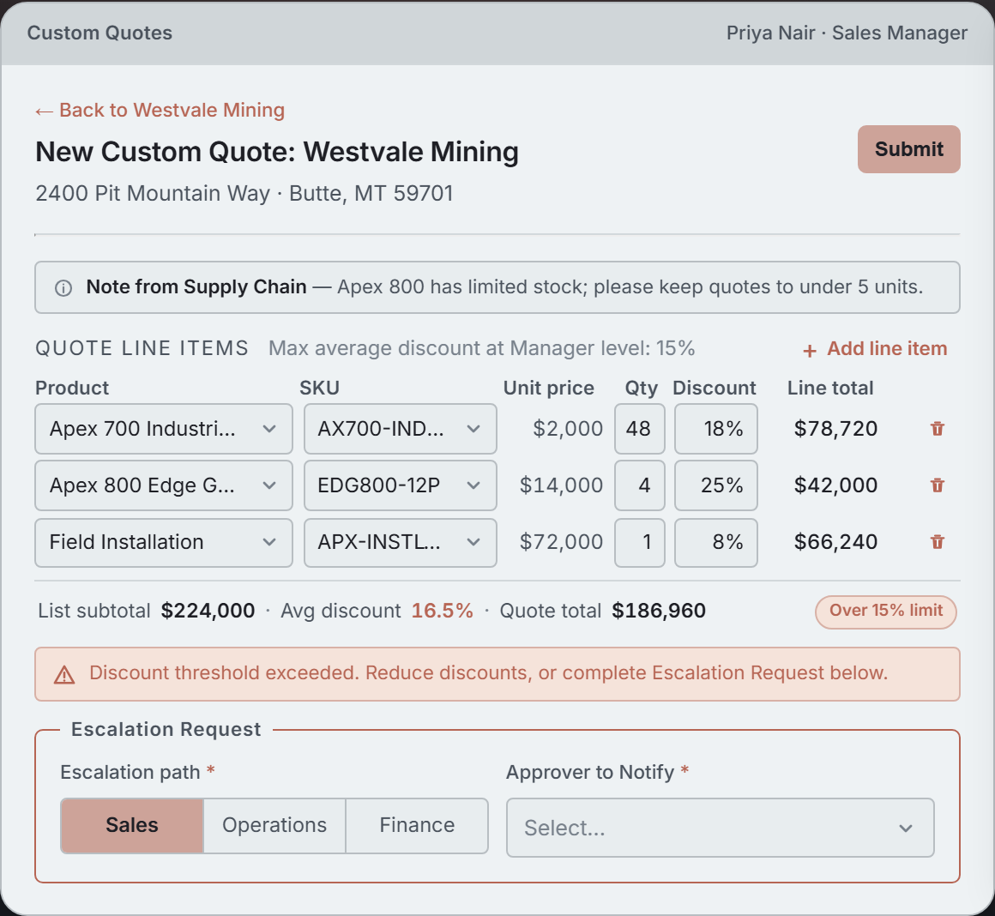Click the $2,000 unit price

pyautogui.click(x=568, y=429)
